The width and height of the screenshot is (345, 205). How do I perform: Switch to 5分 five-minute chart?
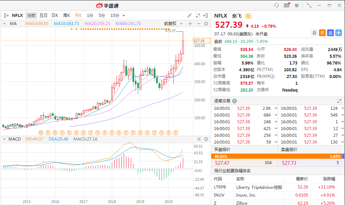pos(102,16)
